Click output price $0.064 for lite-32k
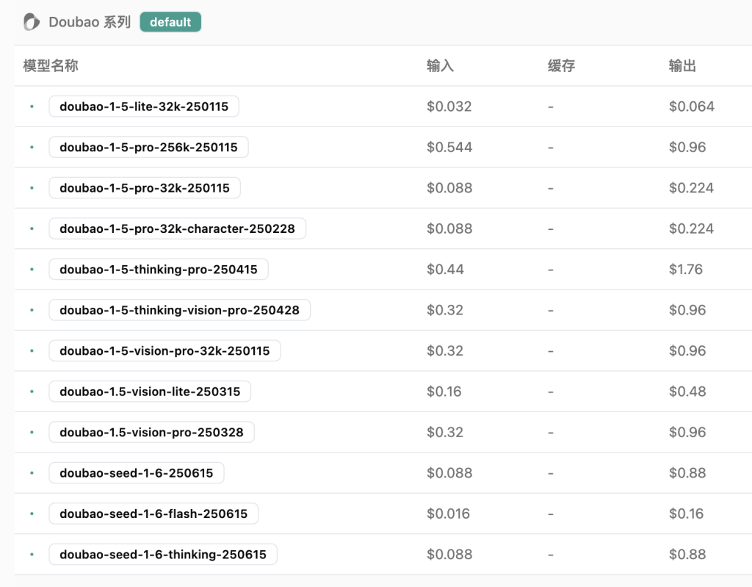This screenshot has height=587, width=752. (691, 107)
